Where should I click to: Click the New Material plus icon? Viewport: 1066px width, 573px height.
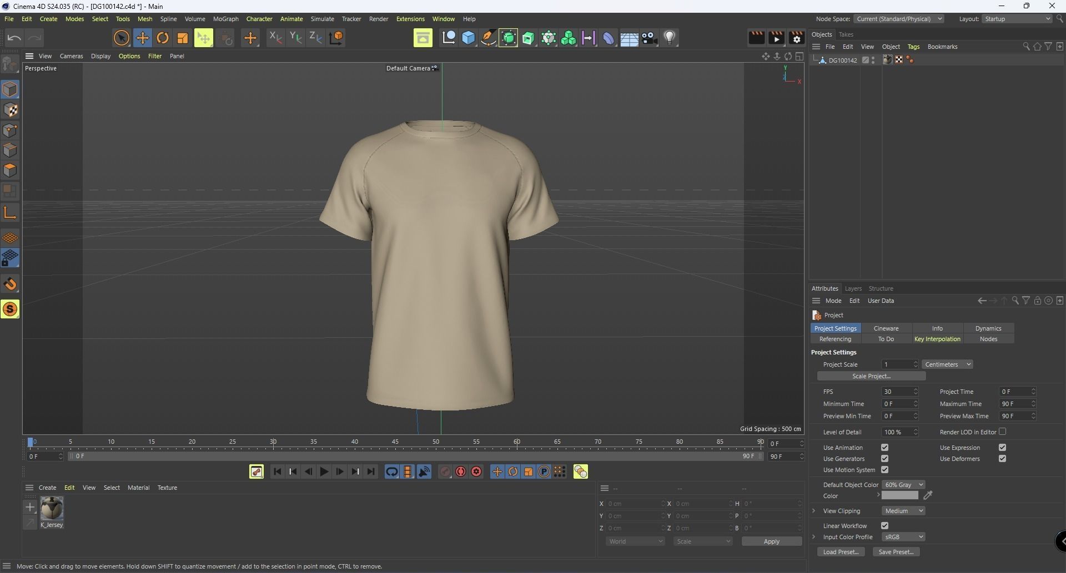pyautogui.click(x=30, y=507)
